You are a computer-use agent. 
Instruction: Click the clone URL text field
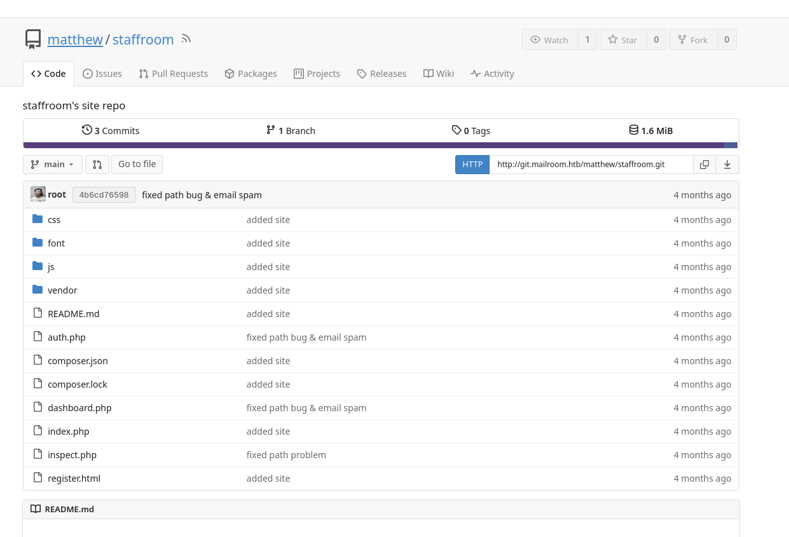click(591, 165)
